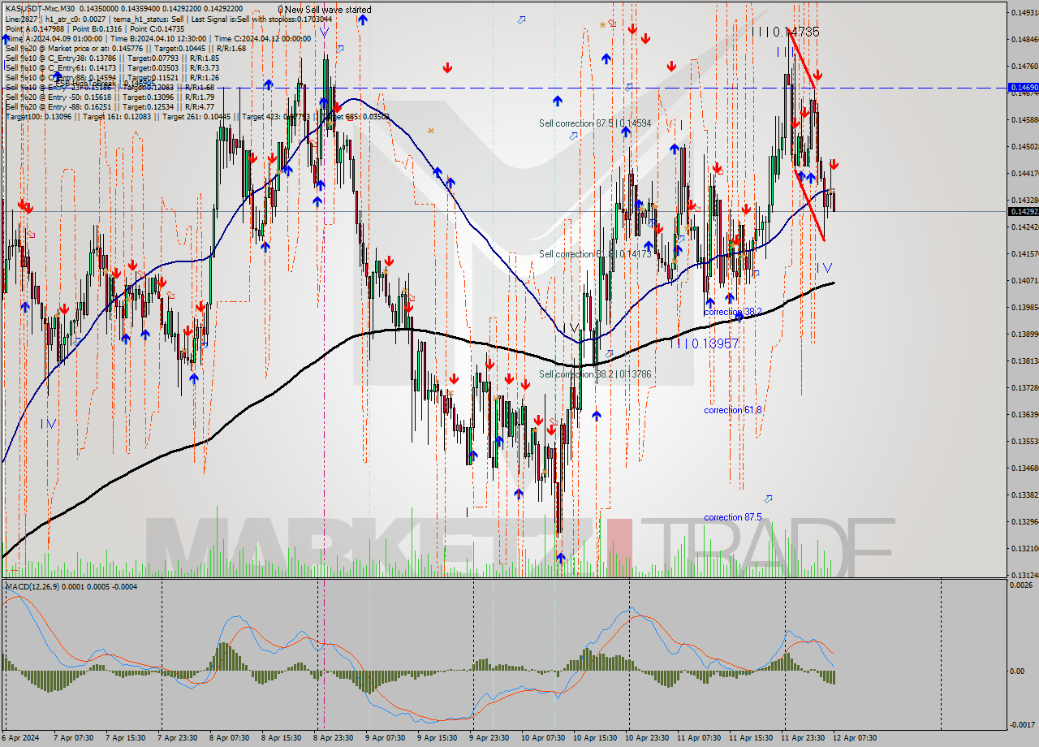Click the 0.13813 price axis value

point(1024,361)
